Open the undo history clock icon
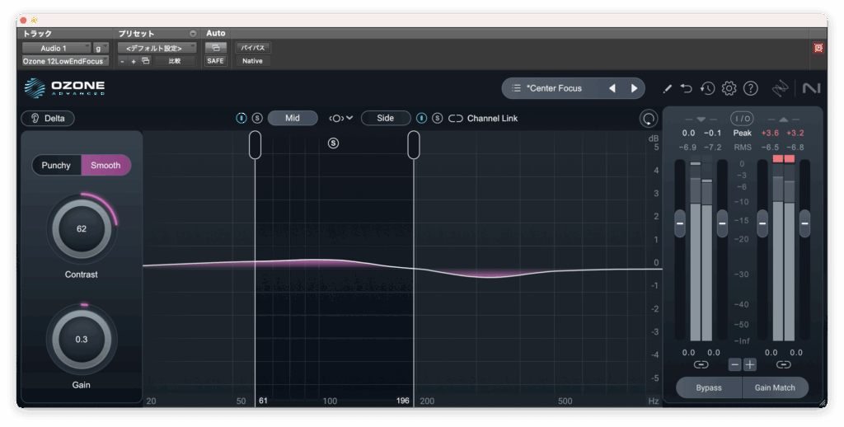The height and width of the screenshot is (427, 844). [x=707, y=88]
